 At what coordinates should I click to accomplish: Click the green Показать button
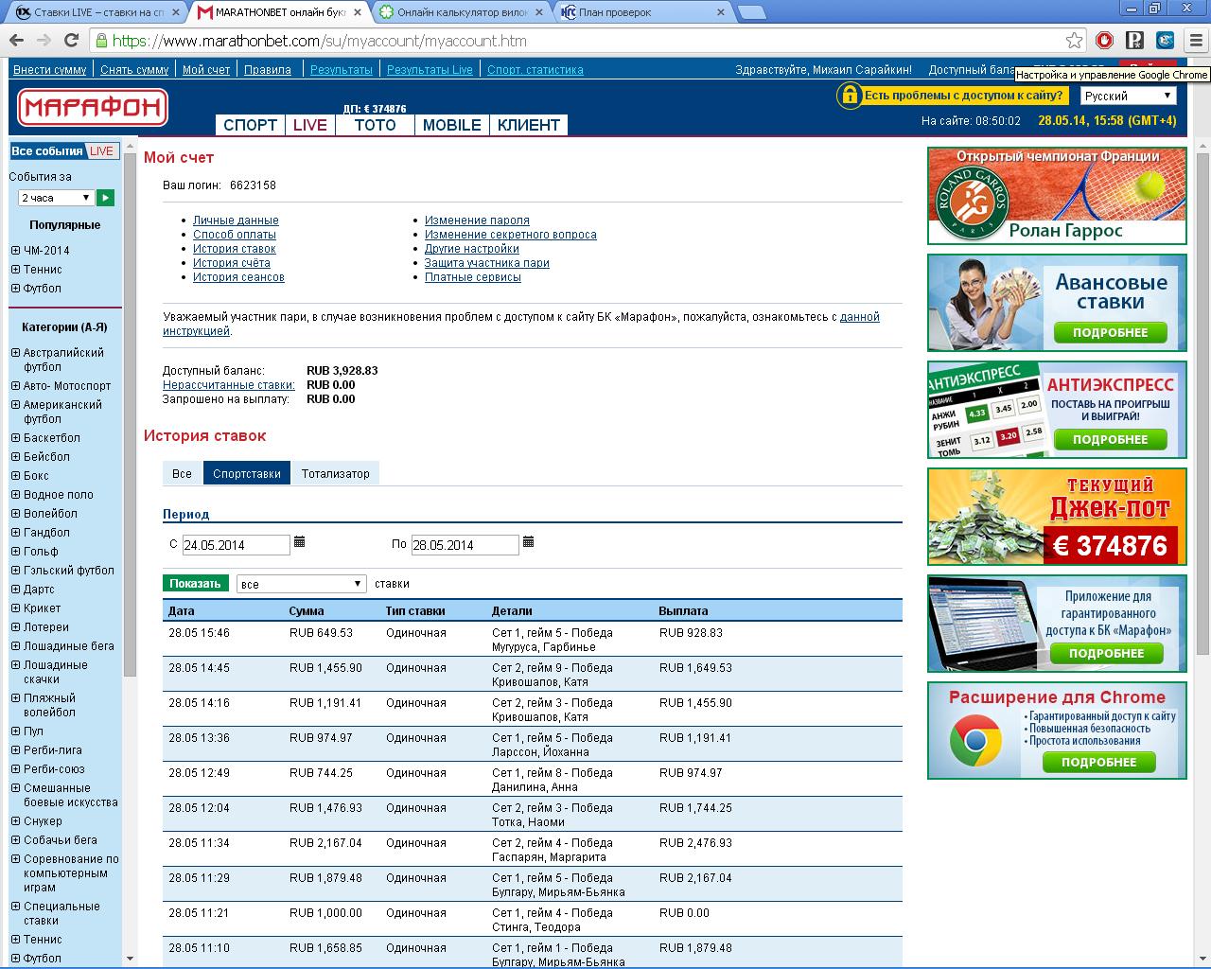tap(195, 583)
